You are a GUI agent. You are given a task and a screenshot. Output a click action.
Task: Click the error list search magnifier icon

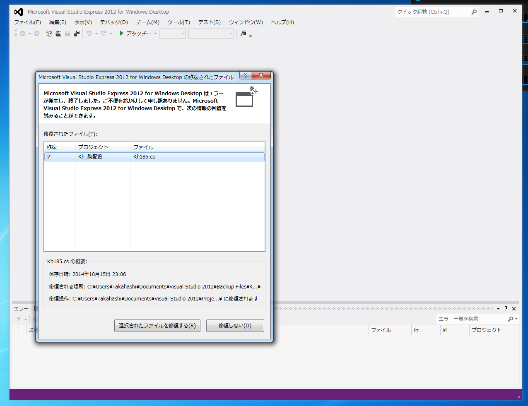[x=511, y=319]
